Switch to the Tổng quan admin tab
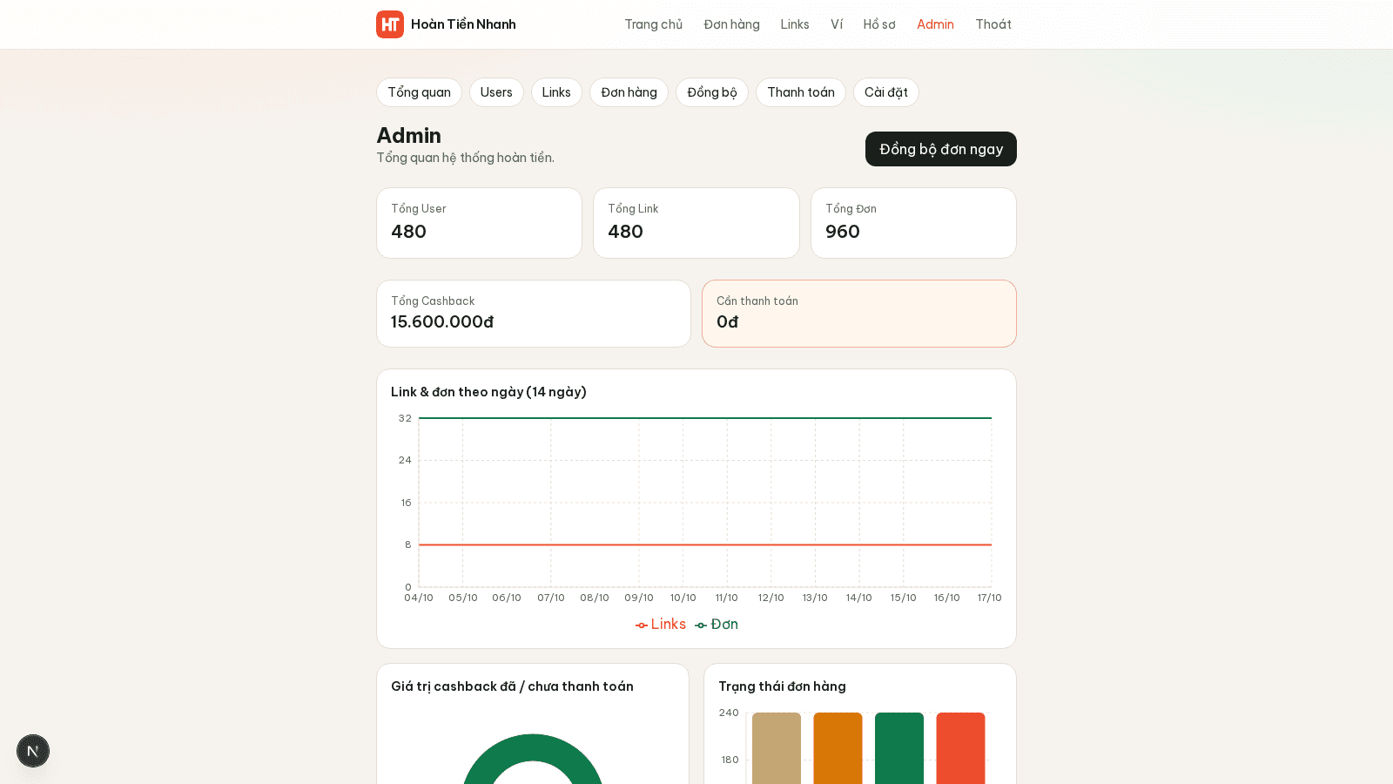 (419, 92)
